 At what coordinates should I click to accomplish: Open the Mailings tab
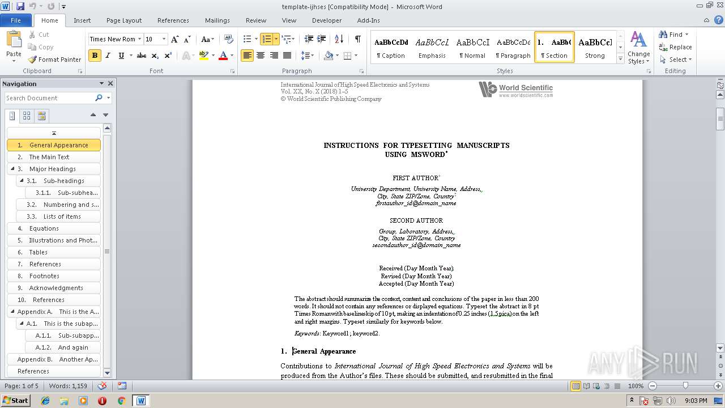217,20
